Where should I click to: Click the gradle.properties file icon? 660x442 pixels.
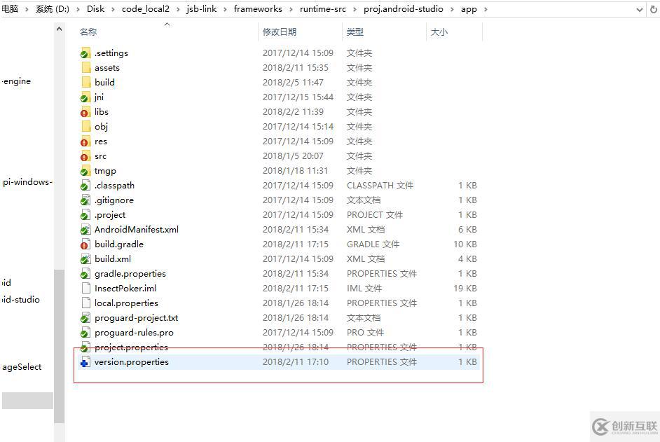click(x=85, y=274)
